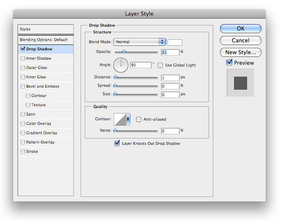Viewport: 284px width, 221px height.
Task: Open the Texture settings label
Action: coord(38,105)
